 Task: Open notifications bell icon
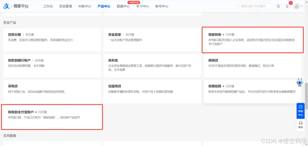tap(287, 6)
